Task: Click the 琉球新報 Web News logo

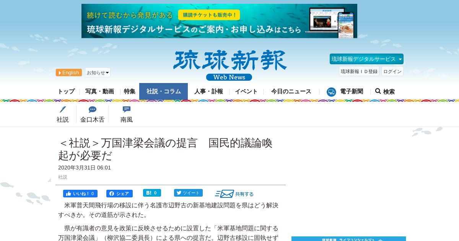Action: [230, 65]
